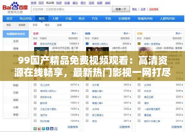
Task: Go to the 首页 tab in blue navigation
Action: tap(10, 18)
